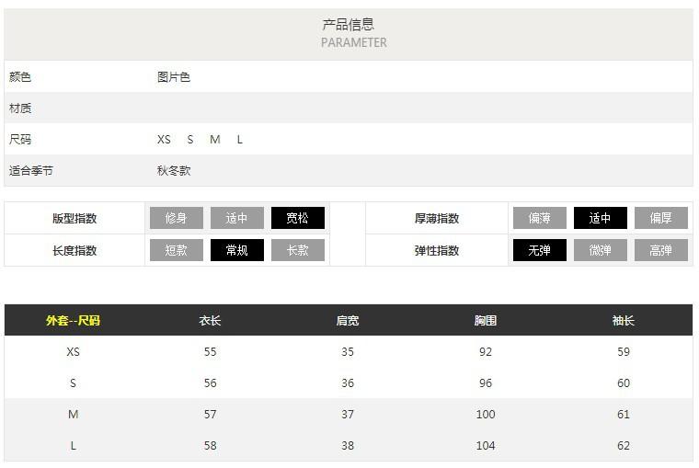Click 衣长 value 57 for M

tap(210, 414)
